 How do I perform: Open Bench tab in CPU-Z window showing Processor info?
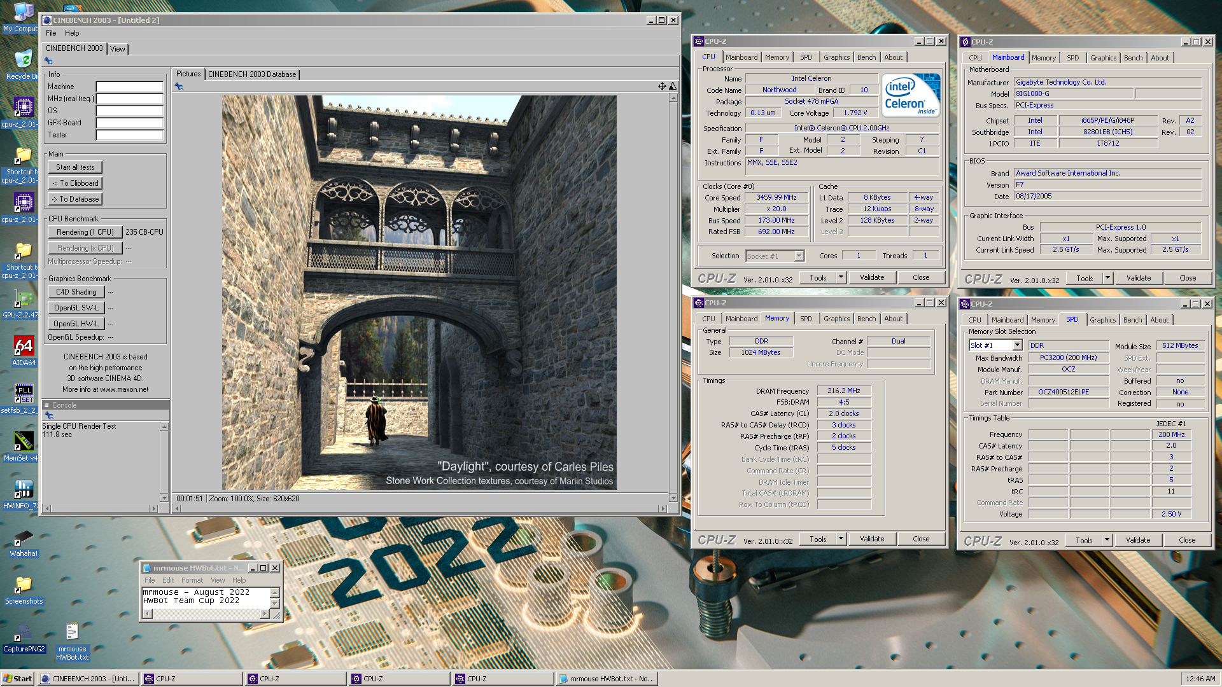coord(866,57)
